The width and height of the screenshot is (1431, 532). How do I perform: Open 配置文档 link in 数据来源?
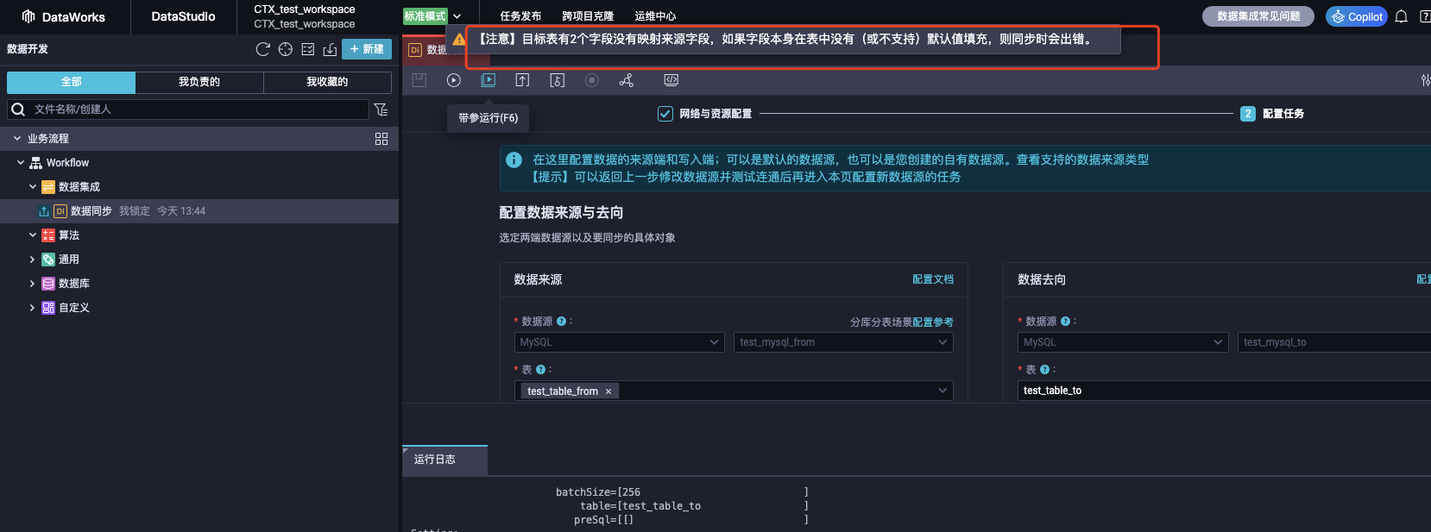pos(933,279)
